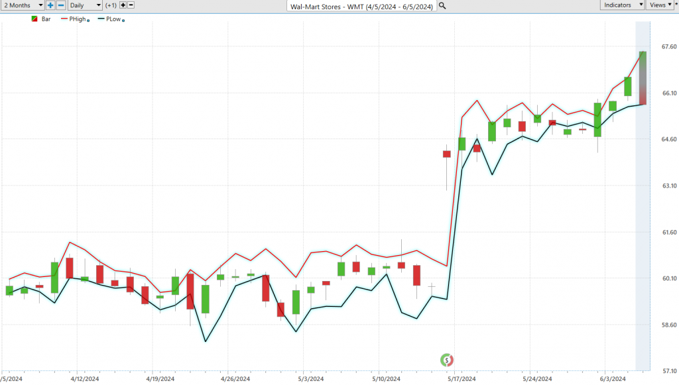Toggle the PHigh indicator legend entry

pyautogui.click(x=77, y=19)
